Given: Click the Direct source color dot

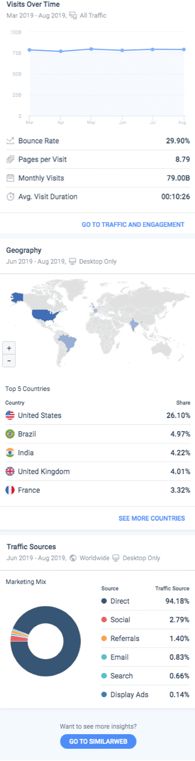Looking at the screenshot, I should (x=104, y=601).
